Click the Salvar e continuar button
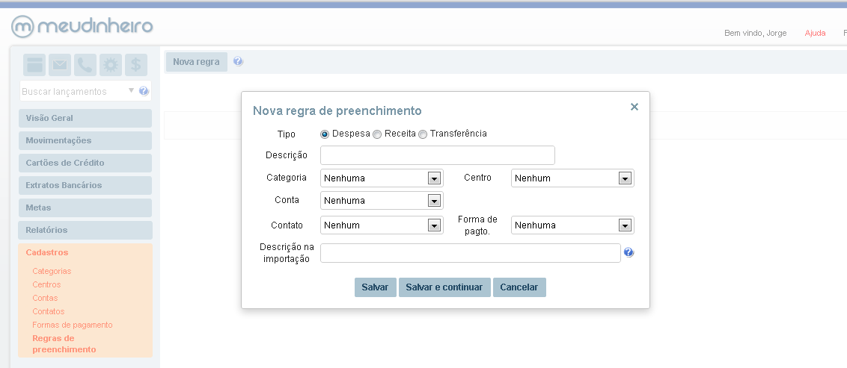The height and width of the screenshot is (368, 847). (x=444, y=287)
